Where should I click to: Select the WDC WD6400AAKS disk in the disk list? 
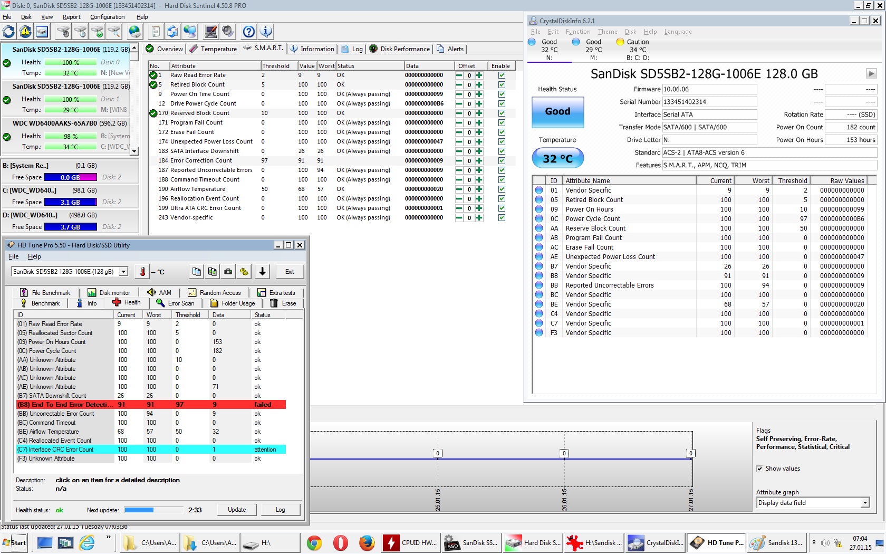click(66, 136)
